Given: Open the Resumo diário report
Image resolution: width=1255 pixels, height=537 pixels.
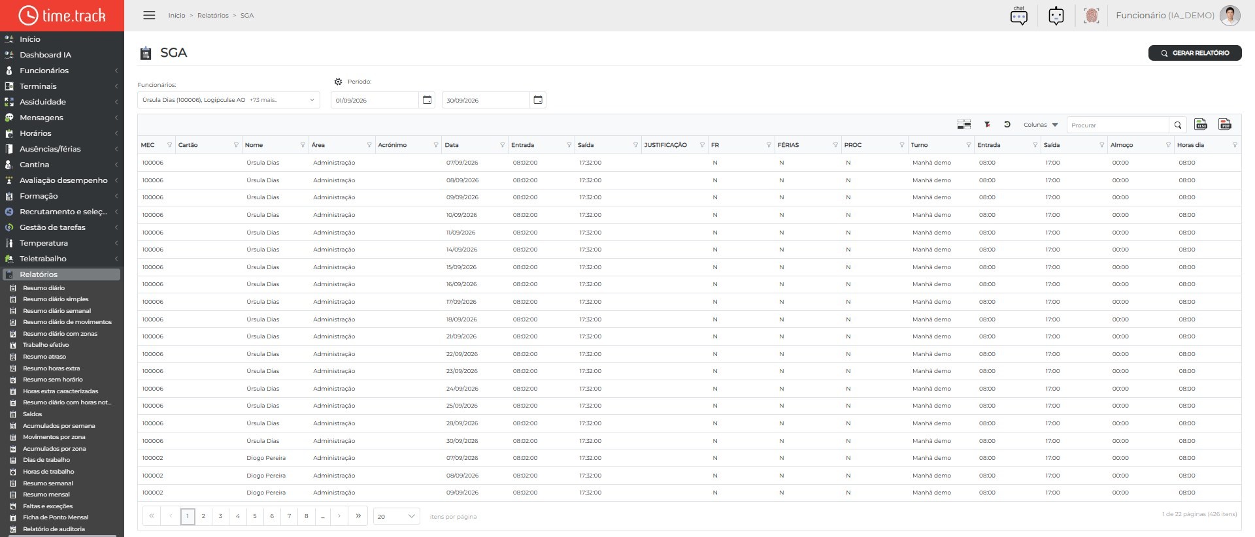Looking at the screenshot, I should [44, 288].
